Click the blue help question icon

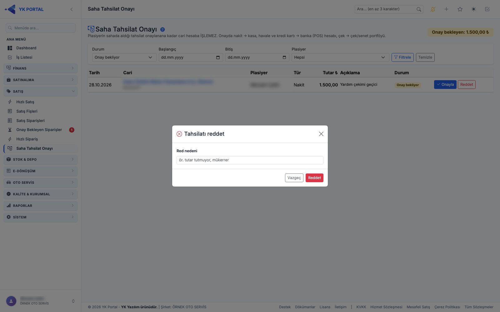162,30
